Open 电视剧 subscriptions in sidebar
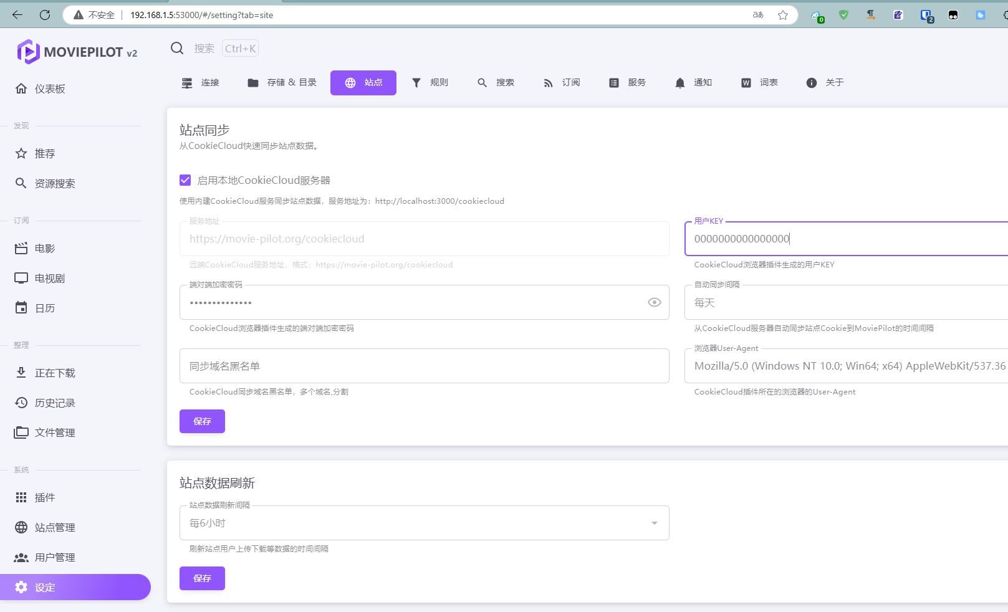 (x=40, y=278)
